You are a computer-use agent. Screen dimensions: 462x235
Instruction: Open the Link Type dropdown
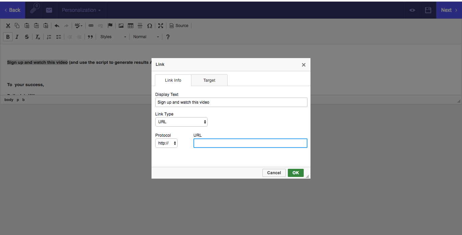click(x=181, y=122)
